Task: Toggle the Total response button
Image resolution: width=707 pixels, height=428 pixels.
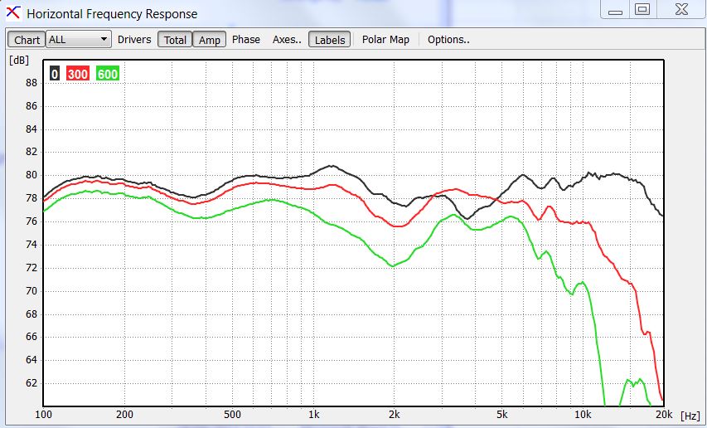Action: click(x=175, y=40)
